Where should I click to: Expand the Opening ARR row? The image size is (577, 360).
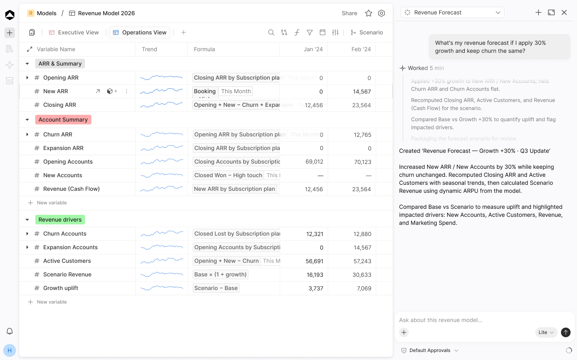27,78
